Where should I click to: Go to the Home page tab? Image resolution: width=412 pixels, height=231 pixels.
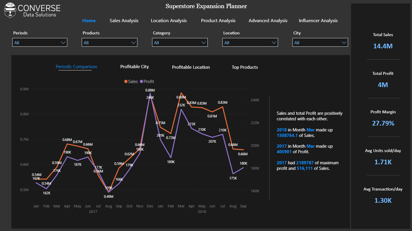(x=89, y=21)
